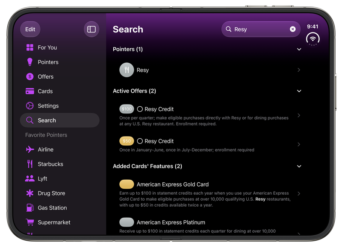Select the Starbucks fork and knife icon
Viewport: 342px width, 248px height.
point(30,164)
